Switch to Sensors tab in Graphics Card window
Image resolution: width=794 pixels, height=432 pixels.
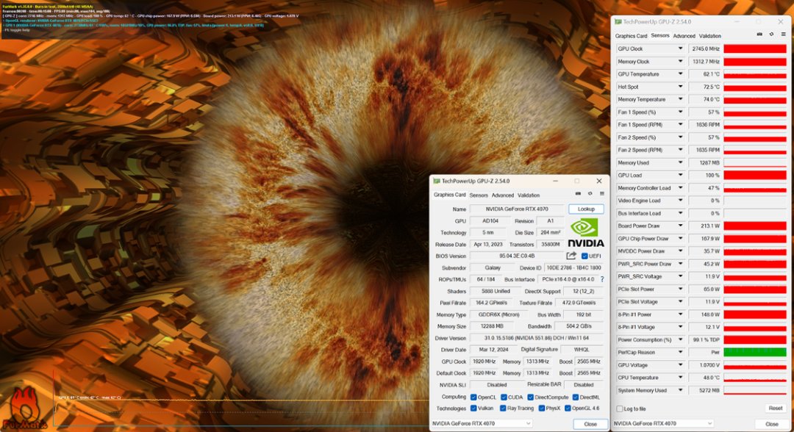coord(479,195)
